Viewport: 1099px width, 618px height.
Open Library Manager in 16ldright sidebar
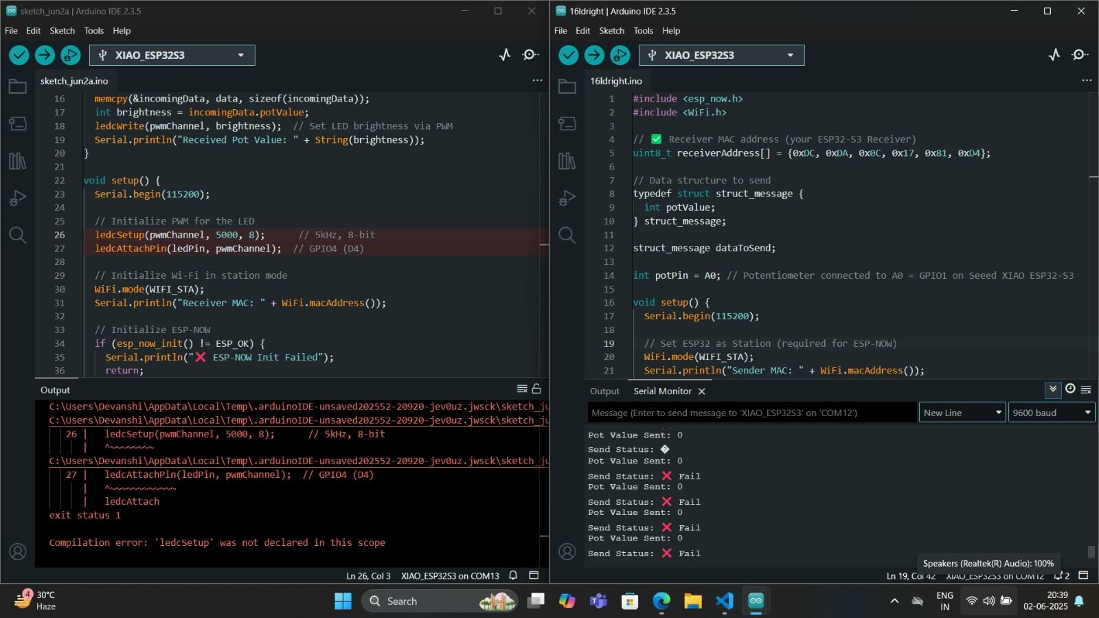567,161
